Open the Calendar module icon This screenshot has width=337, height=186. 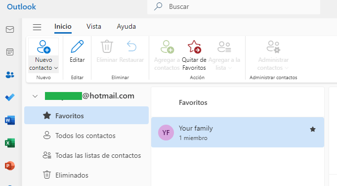click(x=10, y=52)
